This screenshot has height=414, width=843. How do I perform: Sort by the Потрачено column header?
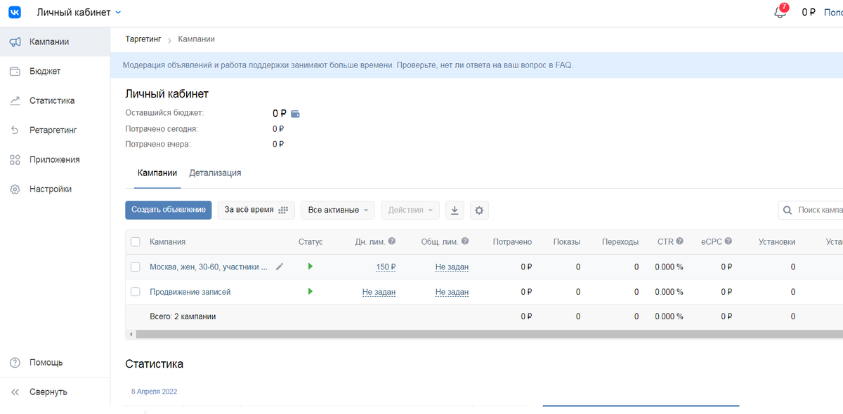(x=512, y=241)
